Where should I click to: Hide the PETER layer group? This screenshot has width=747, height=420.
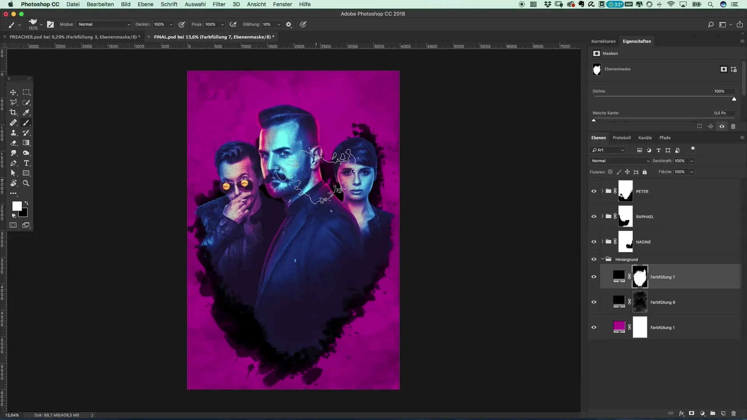(594, 191)
